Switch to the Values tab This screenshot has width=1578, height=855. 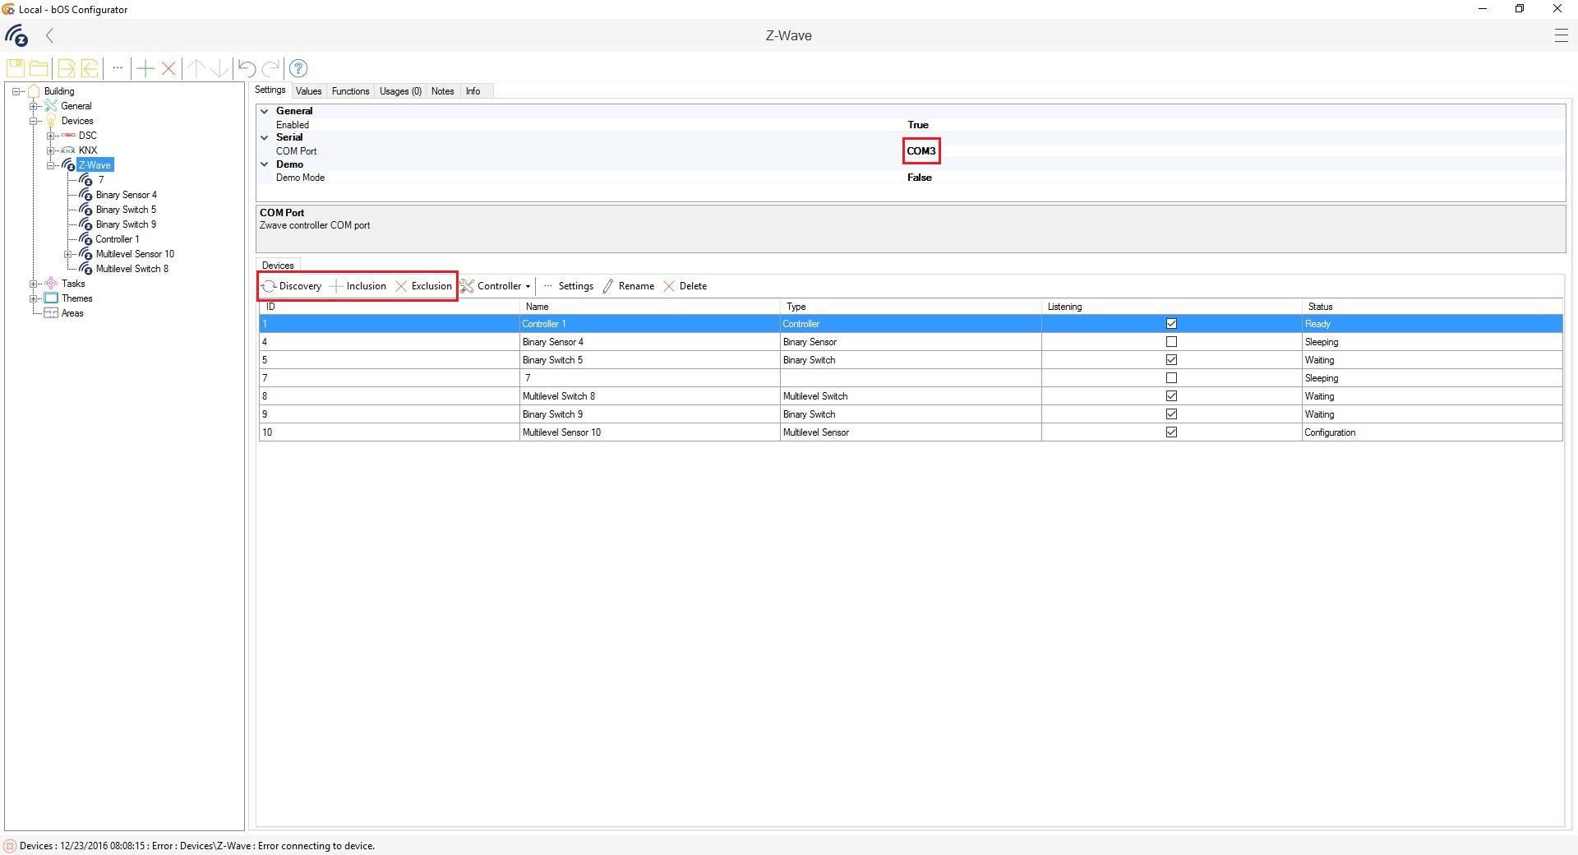[x=308, y=91]
